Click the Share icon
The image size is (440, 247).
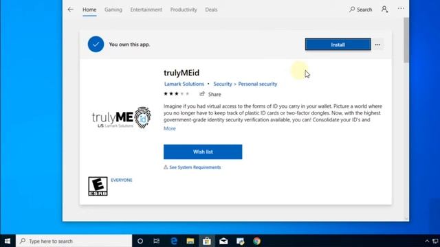coord(202,94)
